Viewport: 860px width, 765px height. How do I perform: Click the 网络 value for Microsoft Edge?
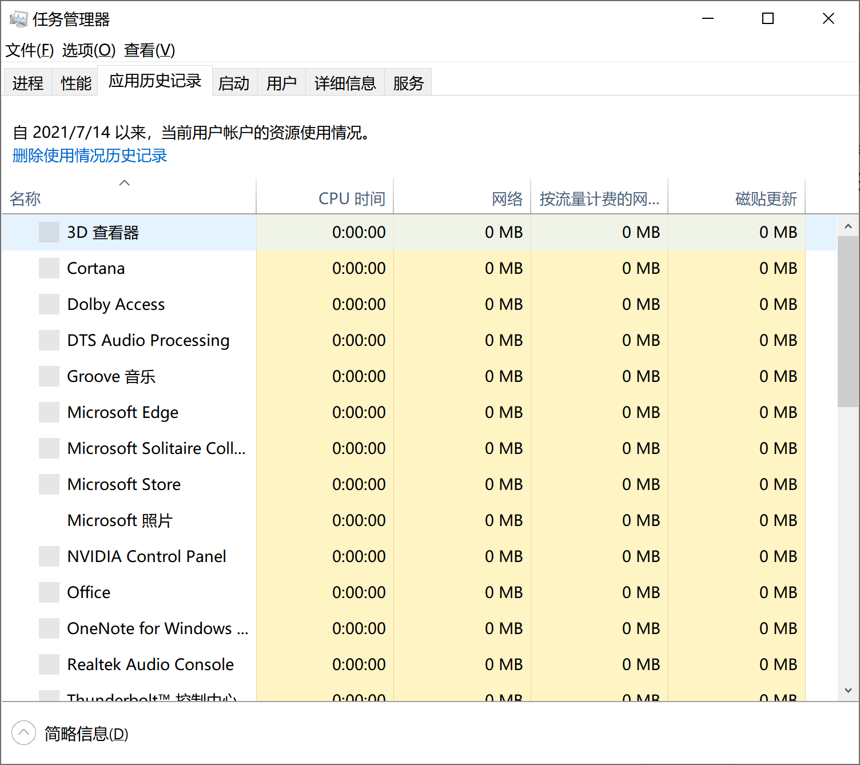coord(504,412)
